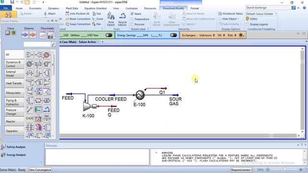The width and height of the screenshot is (308, 173).
Task: Select the Heat Transfer palette category
Action: pyautogui.click(x=14, y=83)
